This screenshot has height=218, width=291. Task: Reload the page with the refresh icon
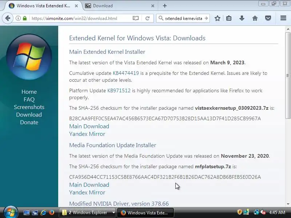[x=148, y=18]
